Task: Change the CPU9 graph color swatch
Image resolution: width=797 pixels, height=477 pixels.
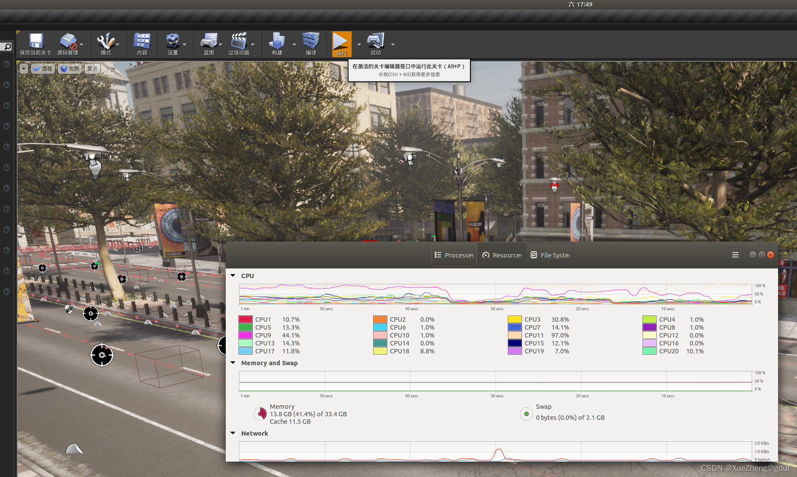Action: tap(246, 335)
